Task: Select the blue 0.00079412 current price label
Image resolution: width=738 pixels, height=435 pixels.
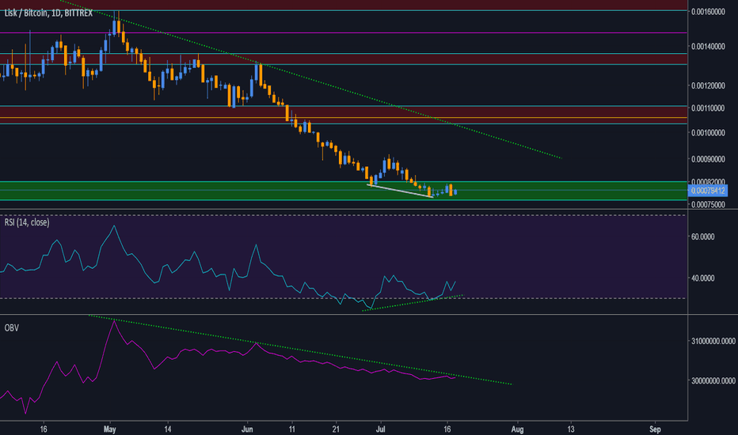Action: tap(707, 191)
